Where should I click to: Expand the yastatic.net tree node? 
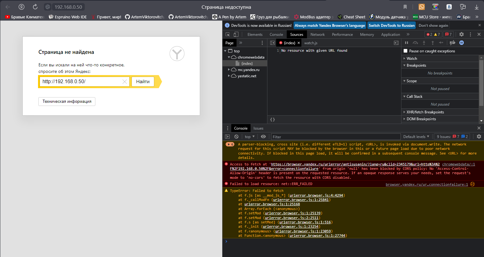[x=229, y=76]
